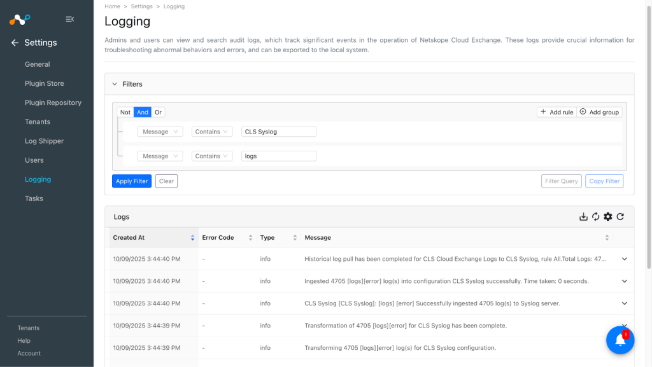Open Logging in the sidebar

(38, 179)
